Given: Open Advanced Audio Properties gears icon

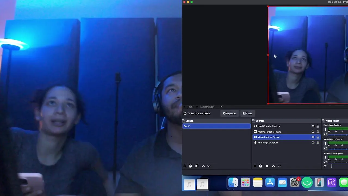Looking at the screenshot, I should 325,166.
